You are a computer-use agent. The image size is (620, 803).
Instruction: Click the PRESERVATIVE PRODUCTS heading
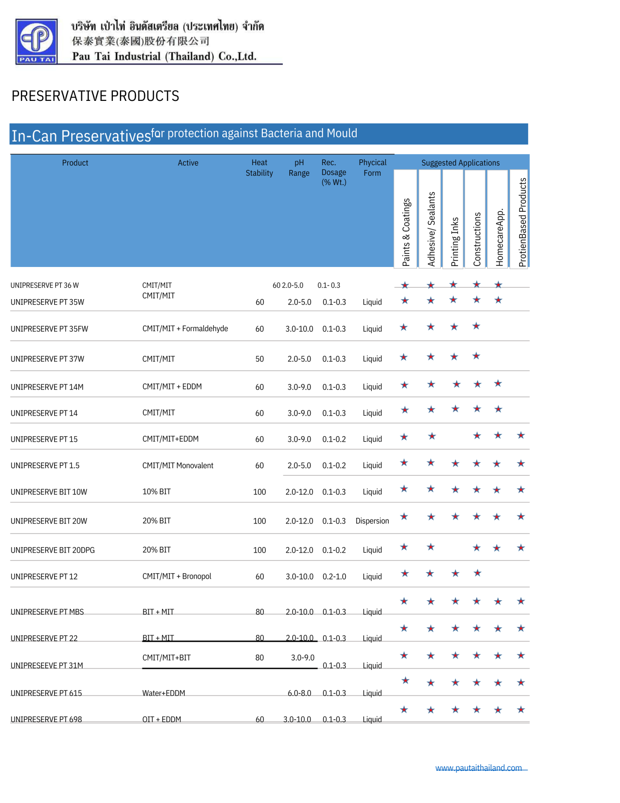point(95,96)
